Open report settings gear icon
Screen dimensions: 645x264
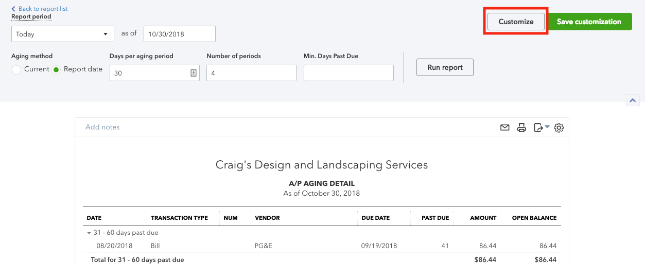tap(559, 128)
